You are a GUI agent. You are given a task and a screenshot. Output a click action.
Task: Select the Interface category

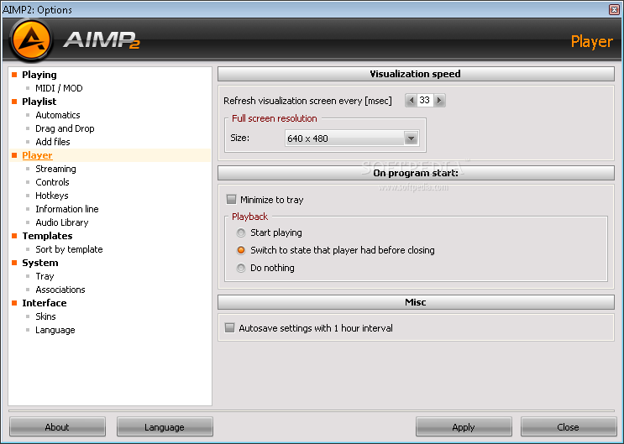[45, 303]
